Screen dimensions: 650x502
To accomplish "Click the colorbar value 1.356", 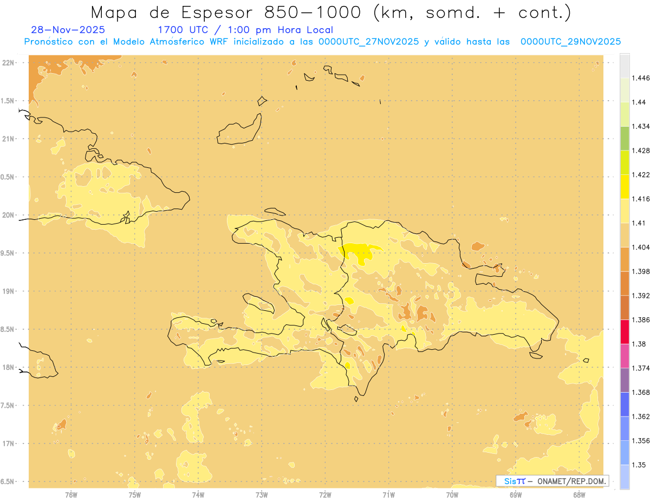I will pos(641,441).
